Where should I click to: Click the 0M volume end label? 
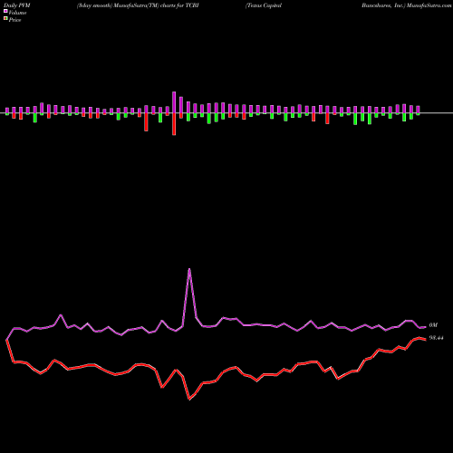433,325
